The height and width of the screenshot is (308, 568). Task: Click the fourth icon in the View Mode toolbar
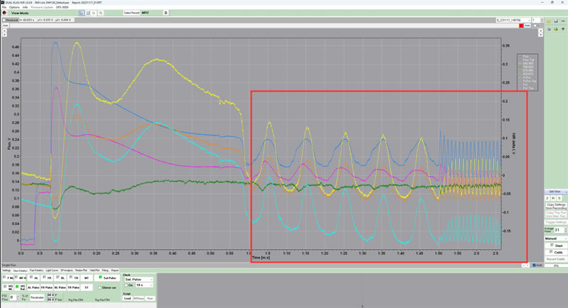click(x=99, y=13)
